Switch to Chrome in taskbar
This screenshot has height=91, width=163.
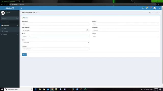(x=52, y=89)
